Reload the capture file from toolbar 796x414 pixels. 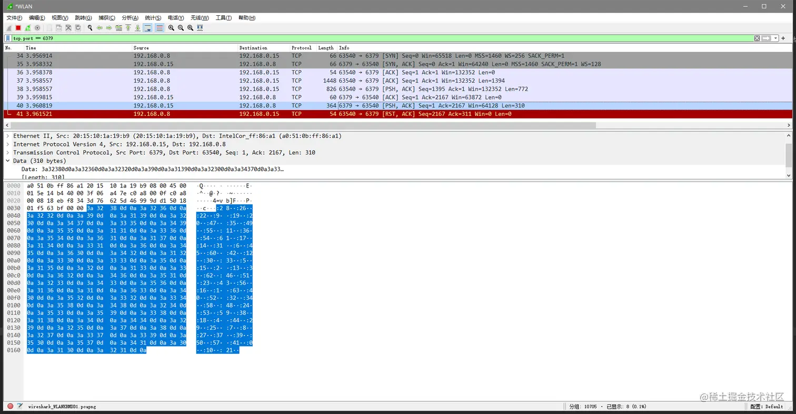click(78, 28)
